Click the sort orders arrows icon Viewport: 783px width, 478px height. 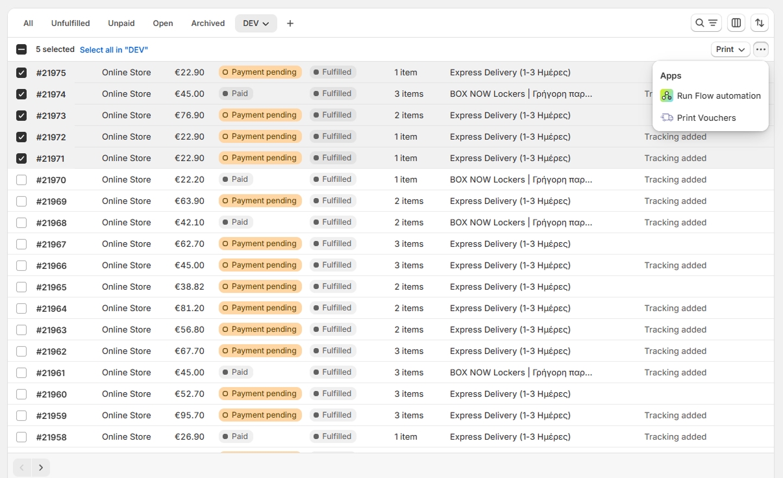point(759,23)
